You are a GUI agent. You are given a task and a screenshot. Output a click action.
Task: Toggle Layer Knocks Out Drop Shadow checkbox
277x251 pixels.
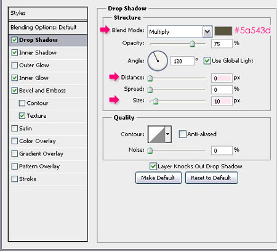point(153,166)
